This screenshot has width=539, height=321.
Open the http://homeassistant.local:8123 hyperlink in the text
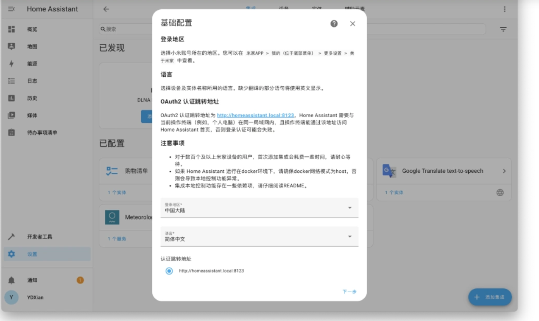(256, 115)
